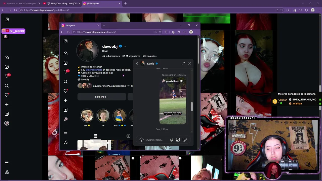Open media controls icon in guadalibrandi browser toolbar
The image size is (322, 181).
[295, 10]
